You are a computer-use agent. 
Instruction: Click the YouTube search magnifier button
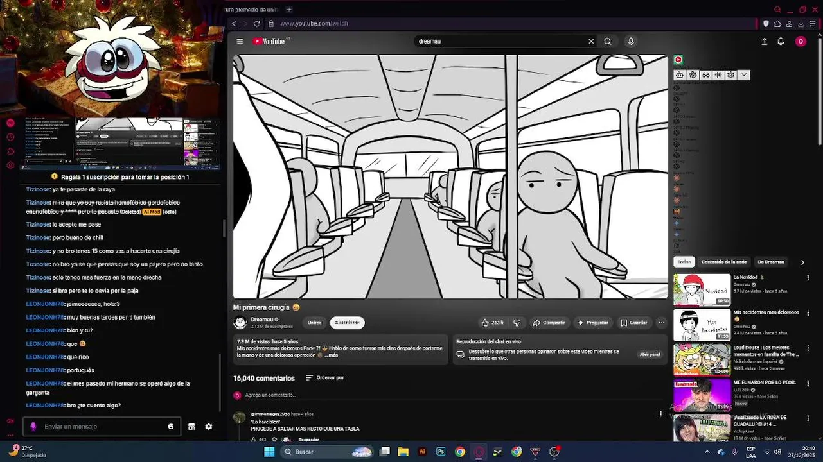[608, 41]
